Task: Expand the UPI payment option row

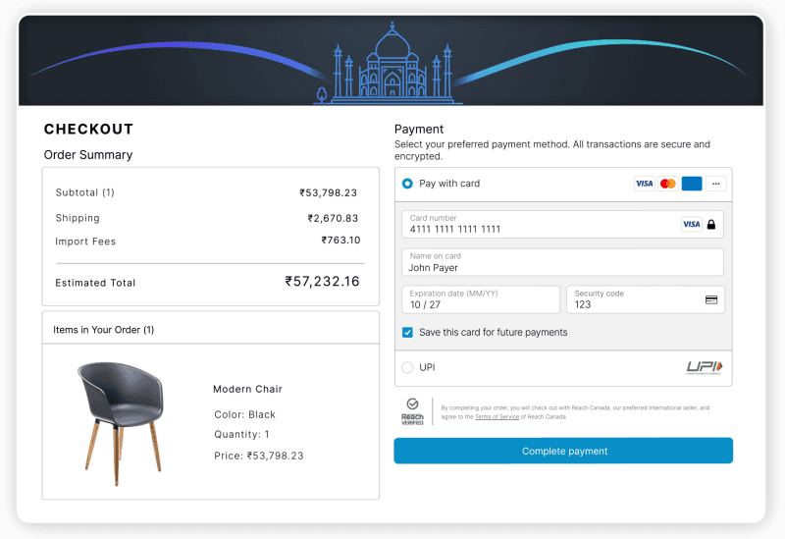Action: coord(549,368)
